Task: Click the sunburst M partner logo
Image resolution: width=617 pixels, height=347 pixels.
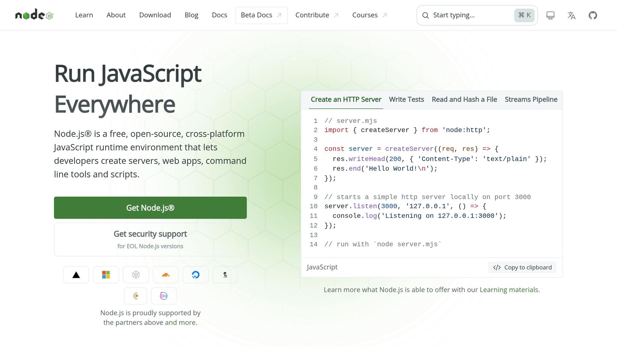Action: tap(136, 296)
